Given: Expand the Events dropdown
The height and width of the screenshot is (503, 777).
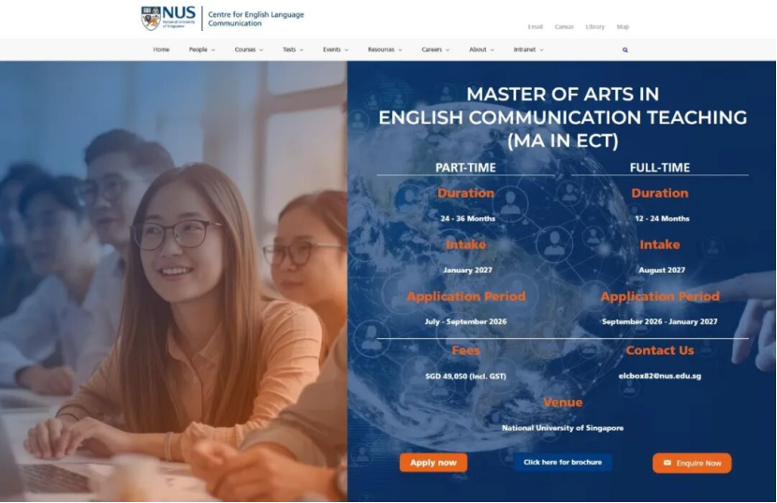Looking at the screenshot, I should (335, 50).
